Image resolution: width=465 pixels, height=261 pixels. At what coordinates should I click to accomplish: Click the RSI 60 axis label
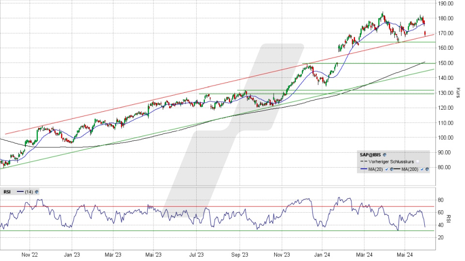coord(441,213)
